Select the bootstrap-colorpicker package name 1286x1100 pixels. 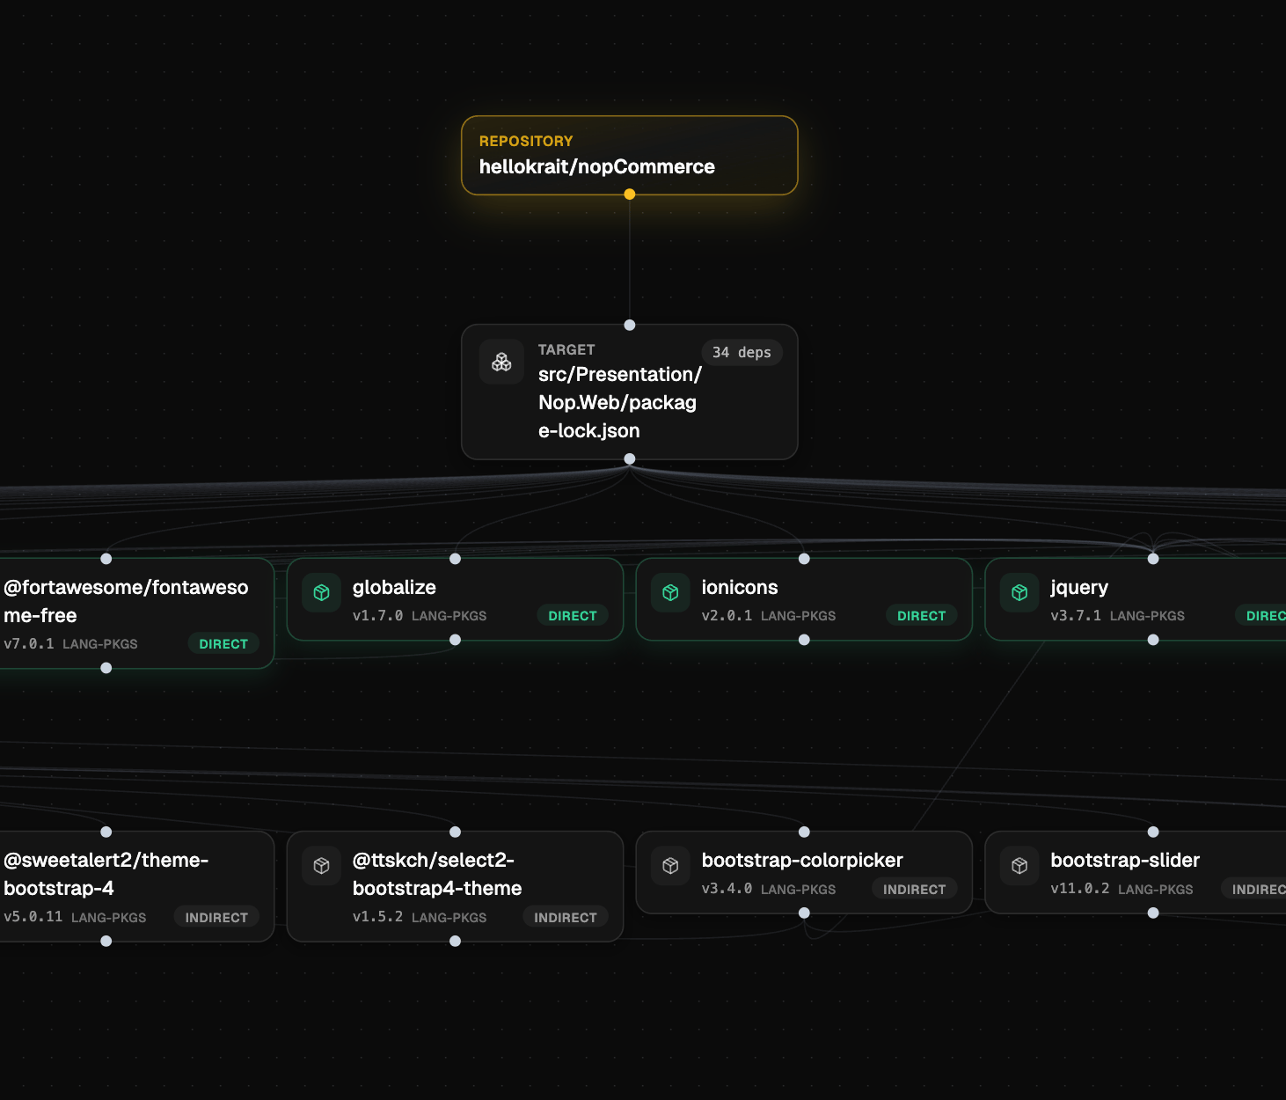coord(802,861)
